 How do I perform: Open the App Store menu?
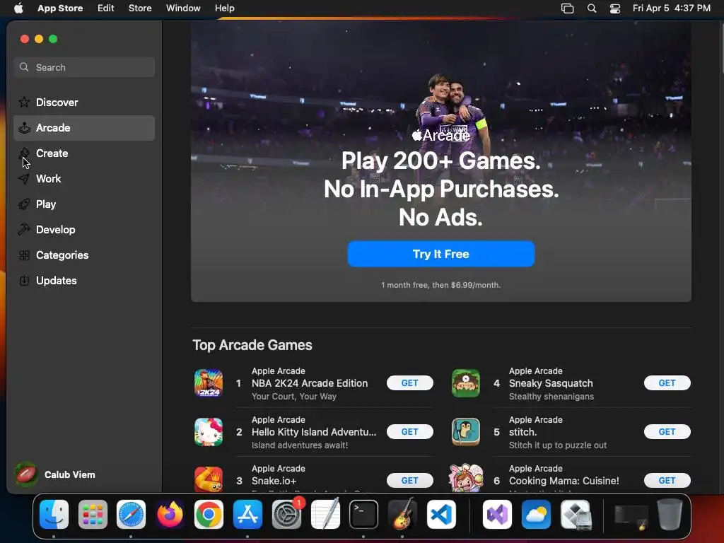coord(60,8)
